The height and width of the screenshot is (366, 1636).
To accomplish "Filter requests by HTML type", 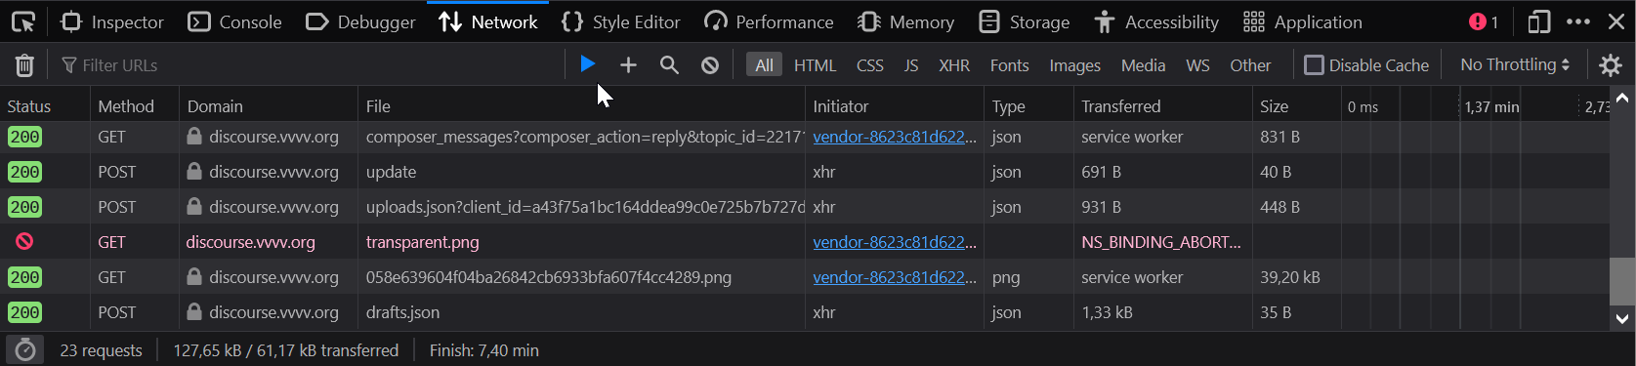I will [815, 64].
